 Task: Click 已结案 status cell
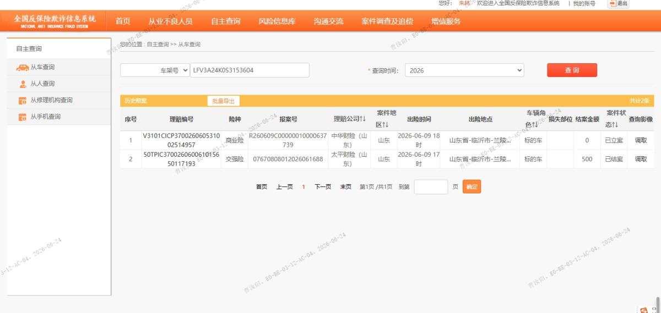coord(614,159)
